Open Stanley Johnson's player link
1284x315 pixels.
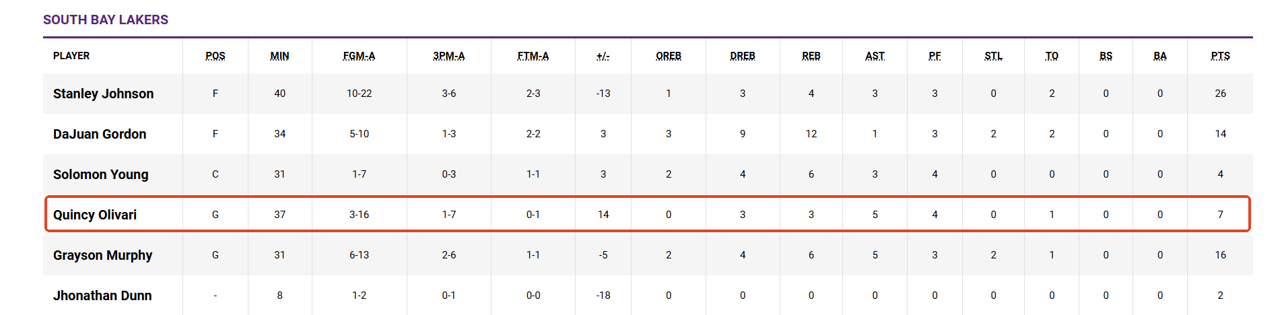[103, 94]
